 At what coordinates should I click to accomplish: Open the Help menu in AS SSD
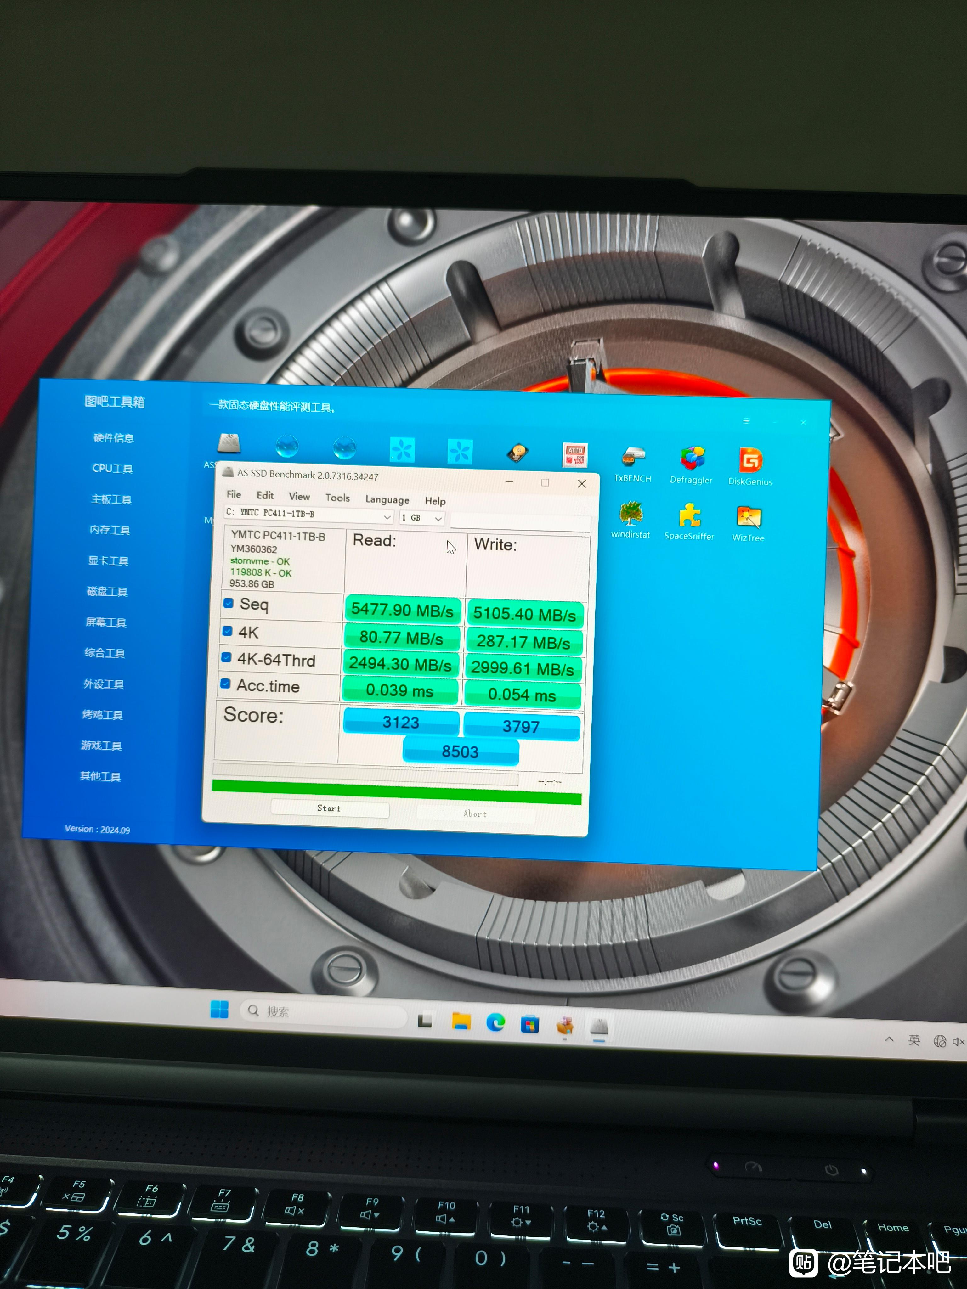(435, 501)
